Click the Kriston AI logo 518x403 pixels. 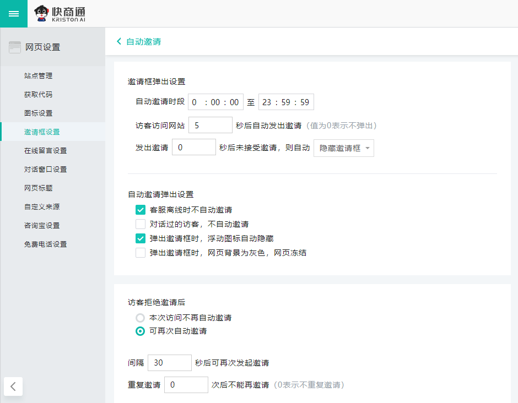coord(60,14)
